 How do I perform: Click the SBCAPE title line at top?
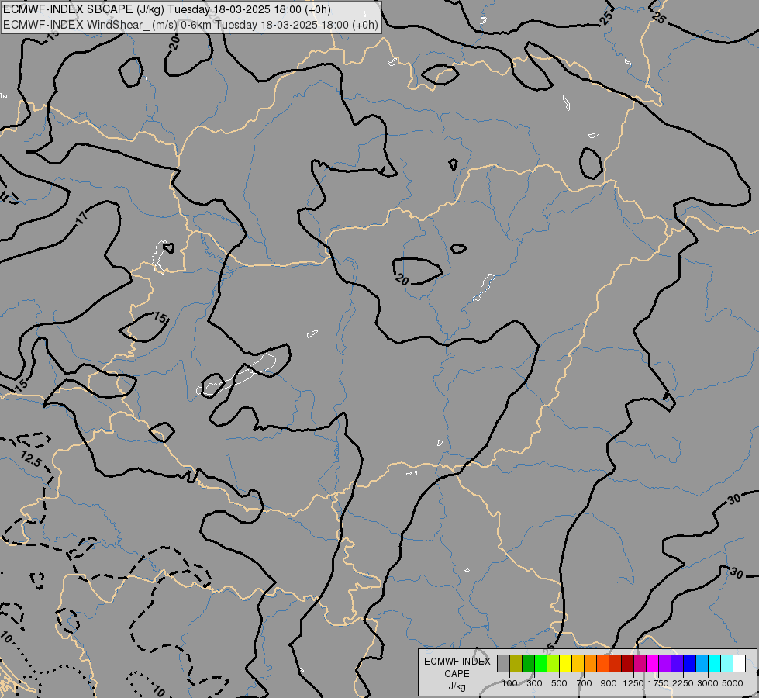[x=167, y=9]
